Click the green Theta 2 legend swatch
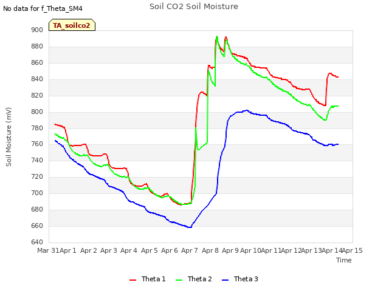The image size is (389, 291). point(179,280)
